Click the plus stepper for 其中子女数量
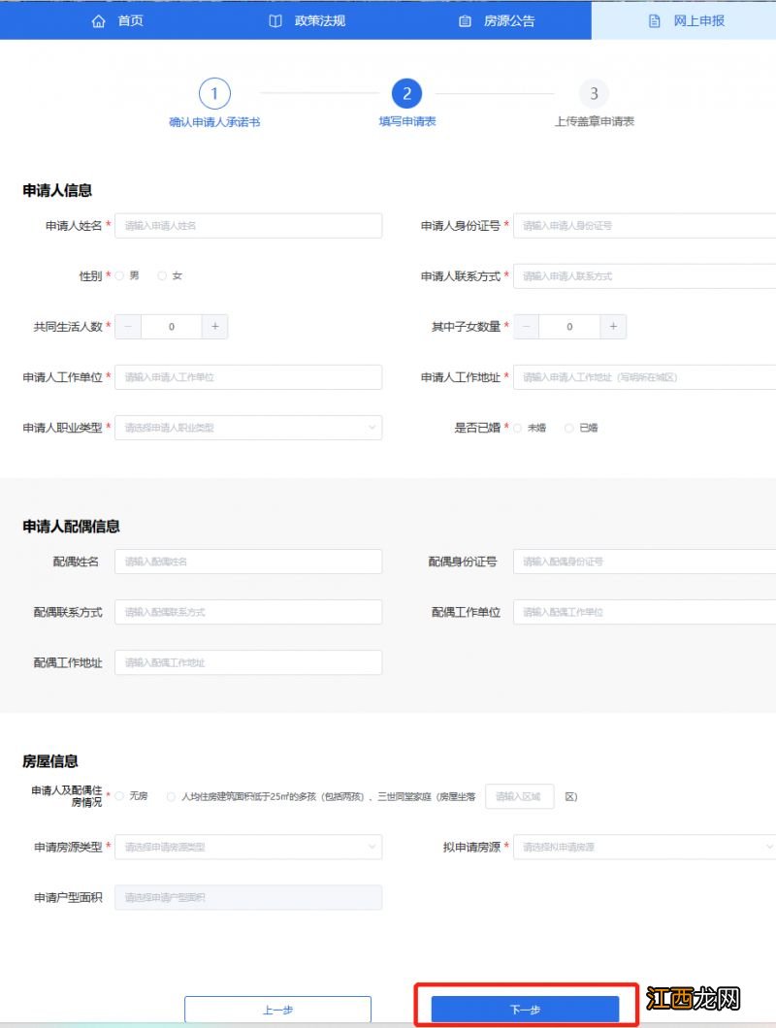The width and height of the screenshot is (776, 1028). click(x=613, y=327)
